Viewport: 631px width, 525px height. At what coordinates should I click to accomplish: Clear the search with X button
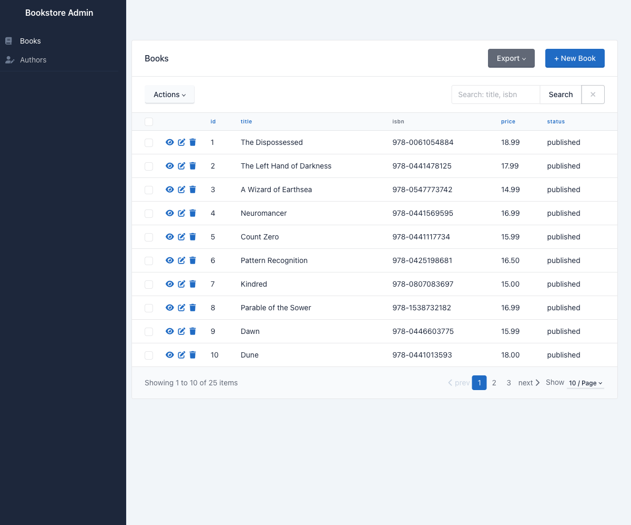(x=593, y=94)
